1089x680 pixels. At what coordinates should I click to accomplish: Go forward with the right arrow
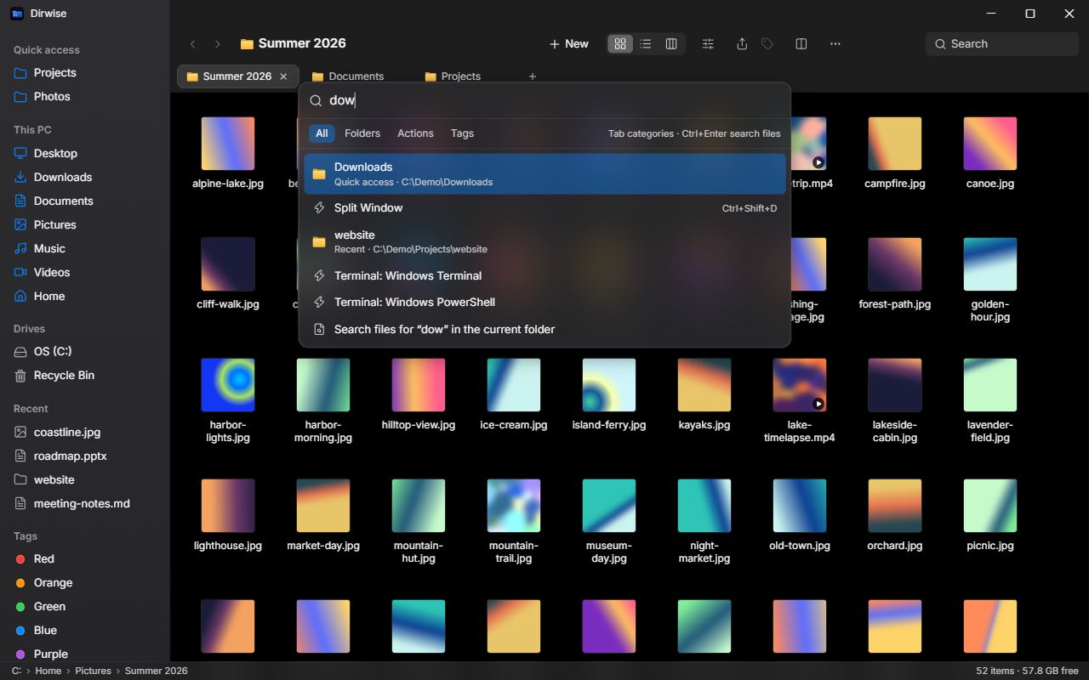tap(218, 44)
